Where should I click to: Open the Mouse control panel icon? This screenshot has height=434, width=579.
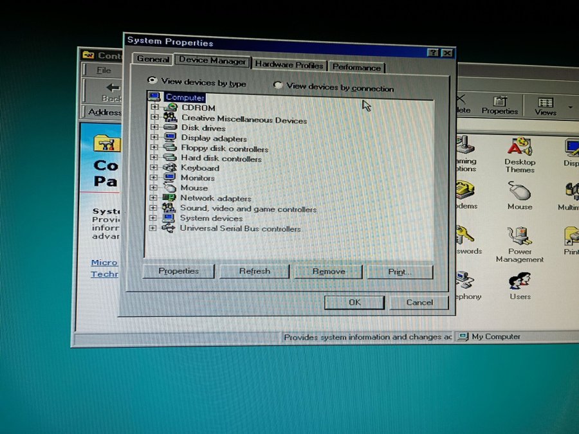[519, 192]
